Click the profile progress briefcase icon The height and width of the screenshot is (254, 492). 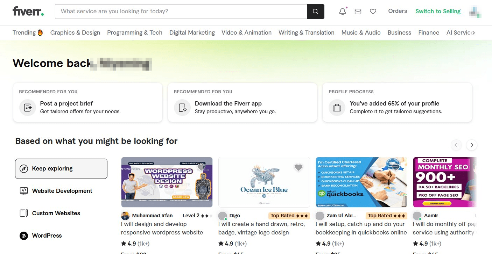pyautogui.click(x=337, y=108)
